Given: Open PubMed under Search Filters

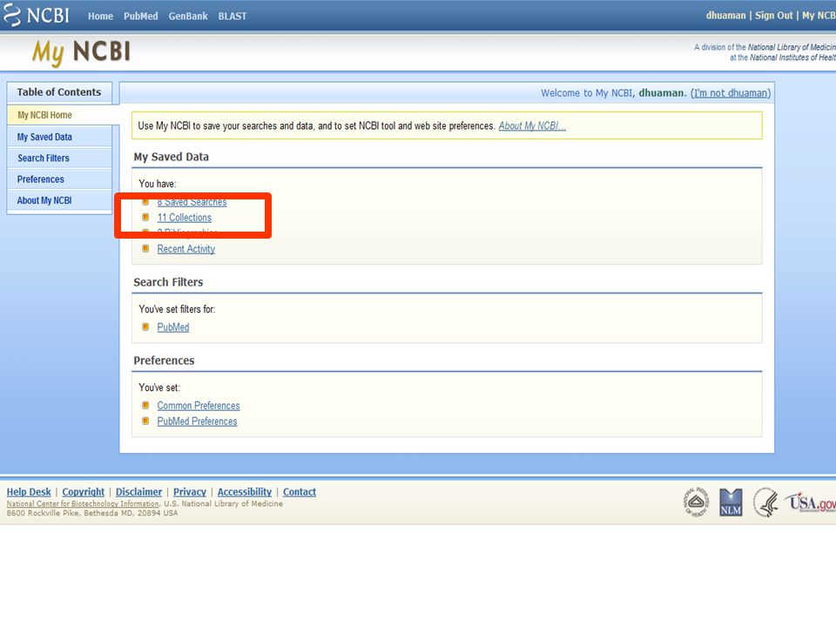Looking at the screenshot, I should coord(173,327).
